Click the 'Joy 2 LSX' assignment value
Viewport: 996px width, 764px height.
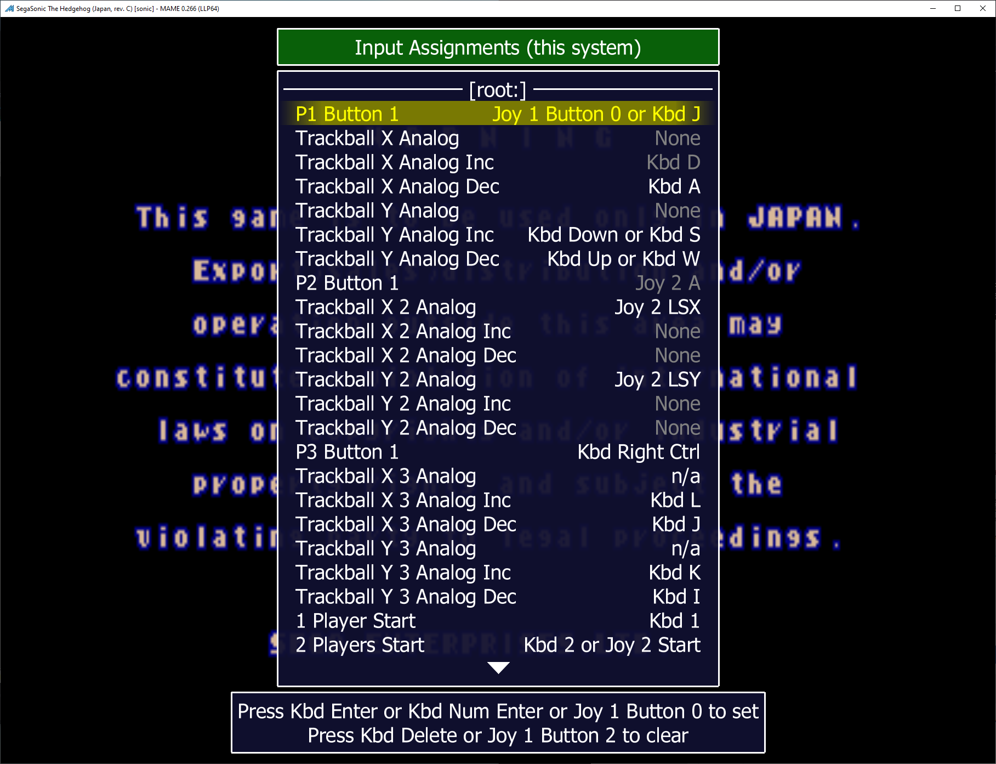[x=657, y=307]
